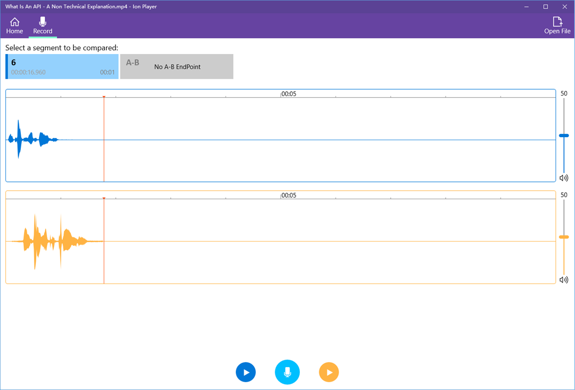Click the playhead marker on blue timeline
The width and height of the screenshot is (575, 390).
(104, 97)
